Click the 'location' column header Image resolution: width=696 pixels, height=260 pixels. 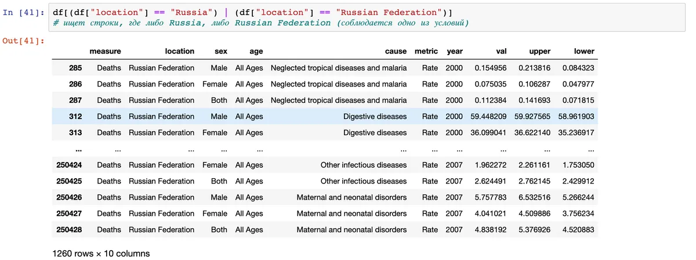click(x=179, y=52)
